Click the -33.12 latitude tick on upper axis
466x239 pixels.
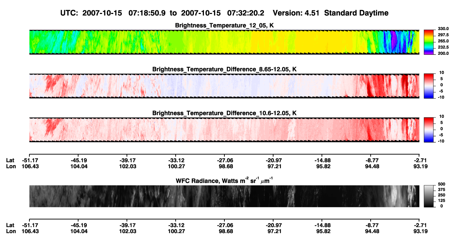click(176, 160)
